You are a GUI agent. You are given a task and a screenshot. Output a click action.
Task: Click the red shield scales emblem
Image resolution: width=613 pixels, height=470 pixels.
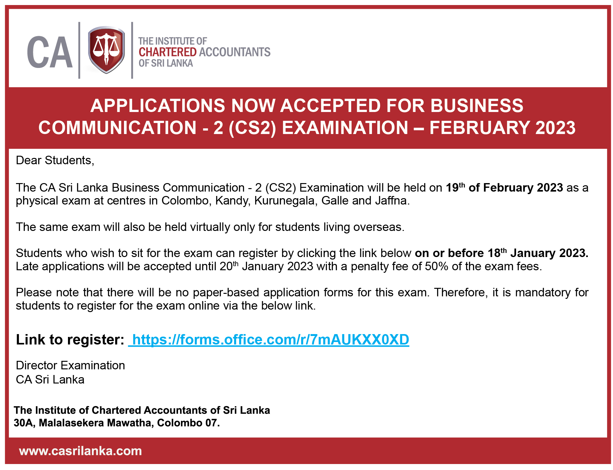coord(106,50)
